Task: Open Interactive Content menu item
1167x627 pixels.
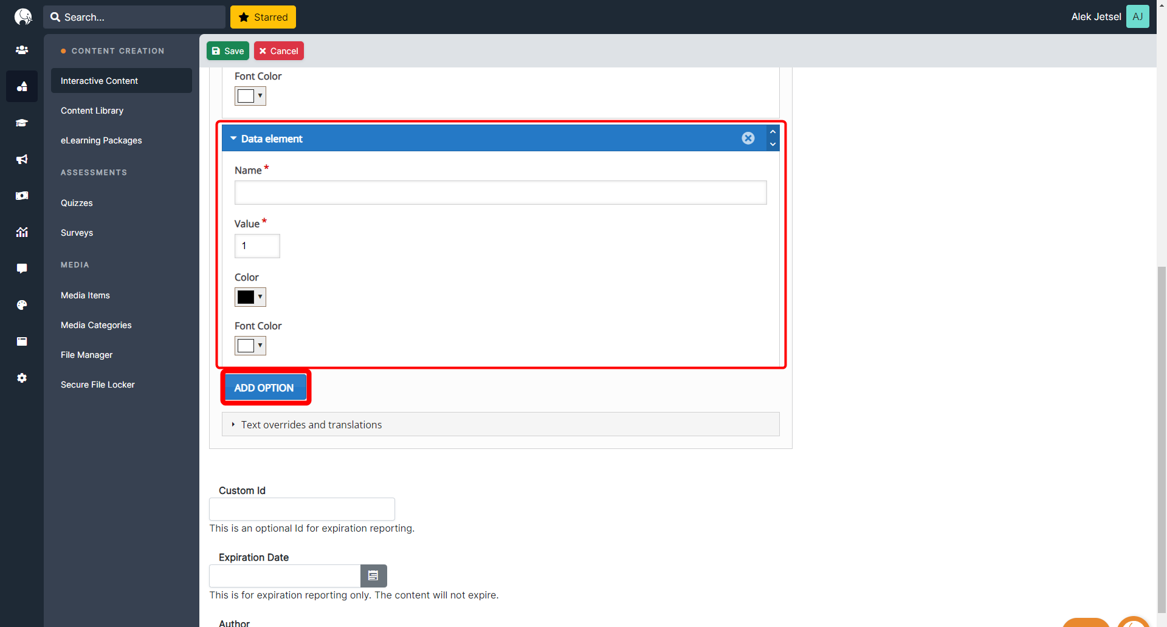Action: click(122, 81)
